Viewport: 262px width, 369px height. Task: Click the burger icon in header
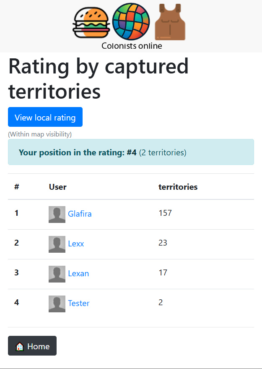91,22
